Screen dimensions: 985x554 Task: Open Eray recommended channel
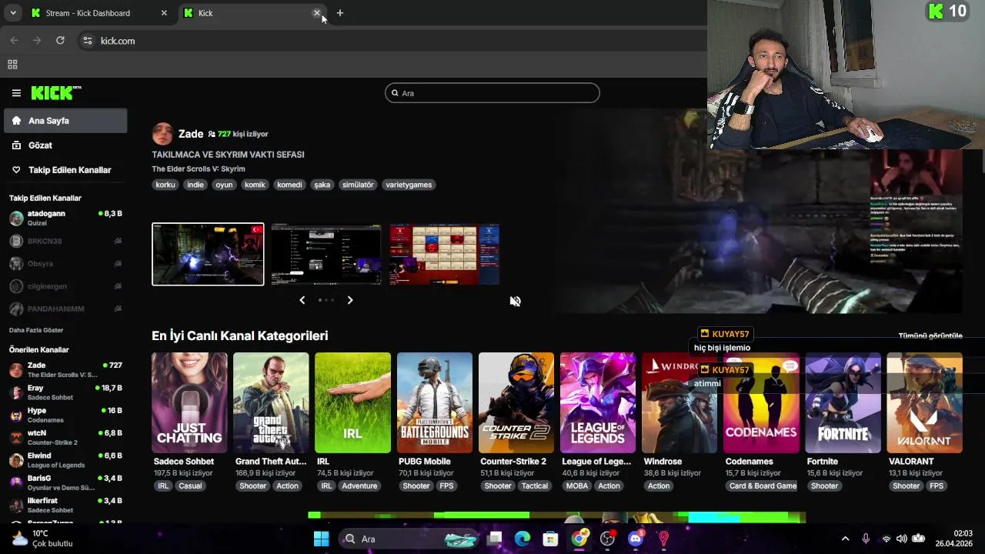[65, 392]
